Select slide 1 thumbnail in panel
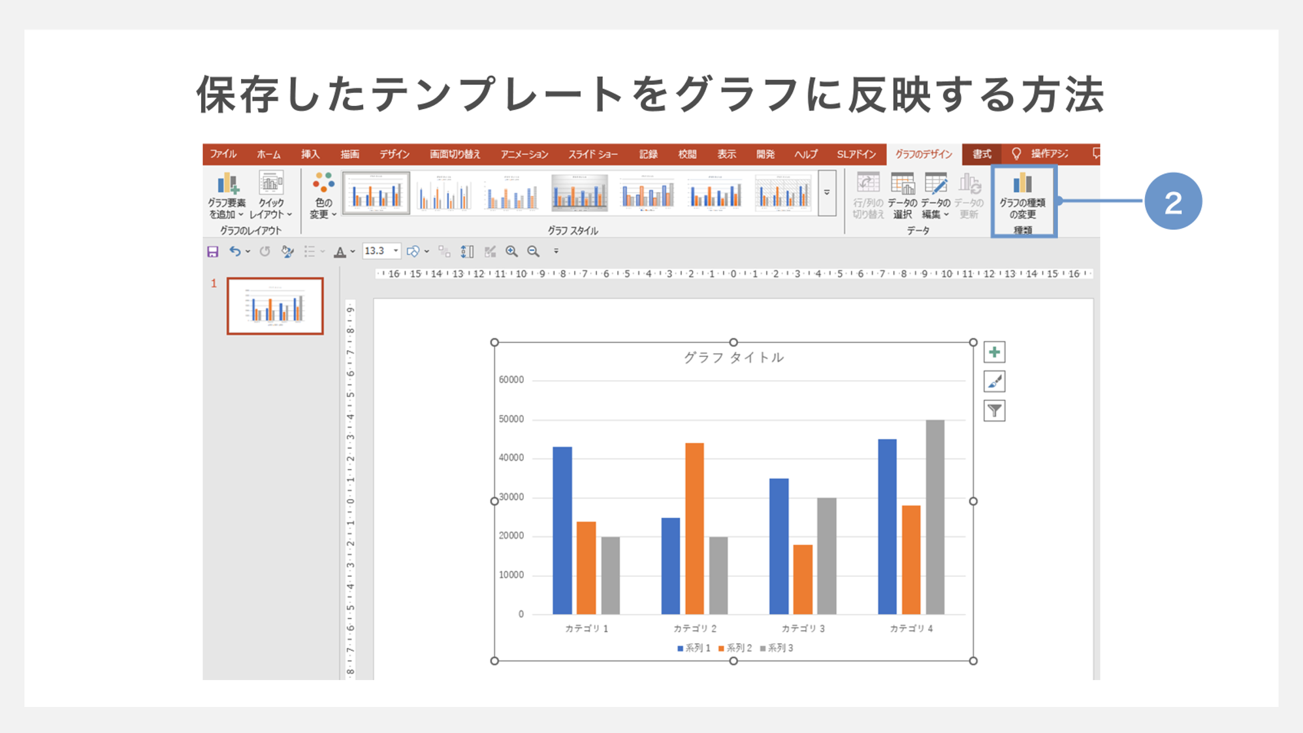1303x733 pixels. click(x=275, y=306)
